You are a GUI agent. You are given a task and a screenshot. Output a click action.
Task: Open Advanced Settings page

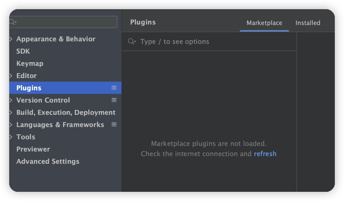point(48,161)
